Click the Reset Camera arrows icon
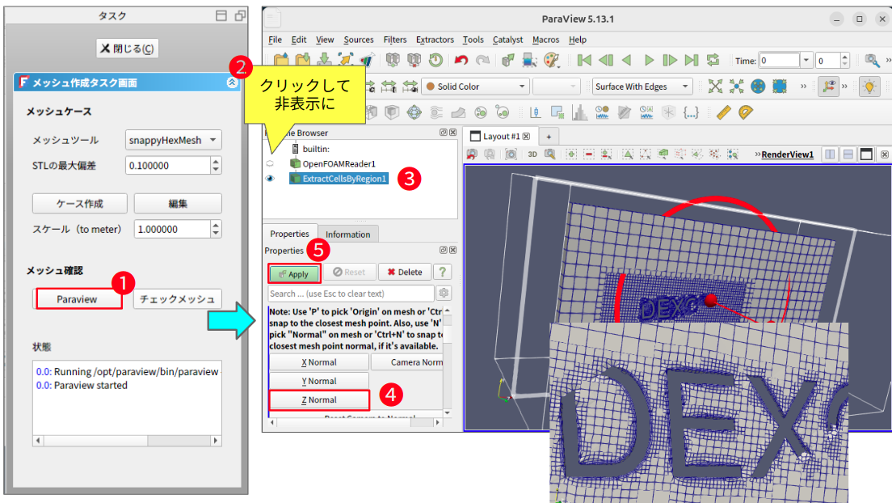Screen dimensions: 892x503 tap(715, 86)
